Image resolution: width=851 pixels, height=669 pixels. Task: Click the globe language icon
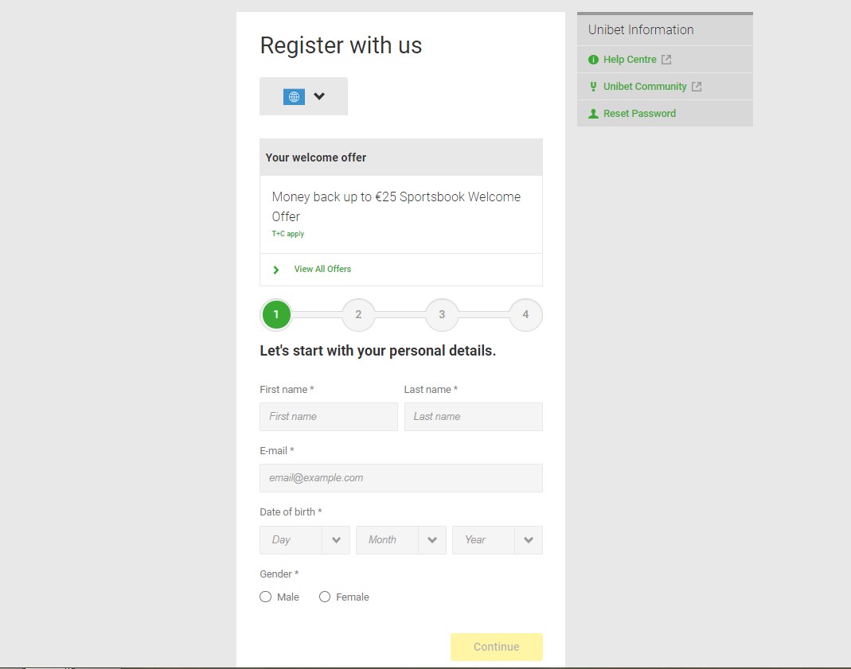pyautogui.click(x=294, y=96)
